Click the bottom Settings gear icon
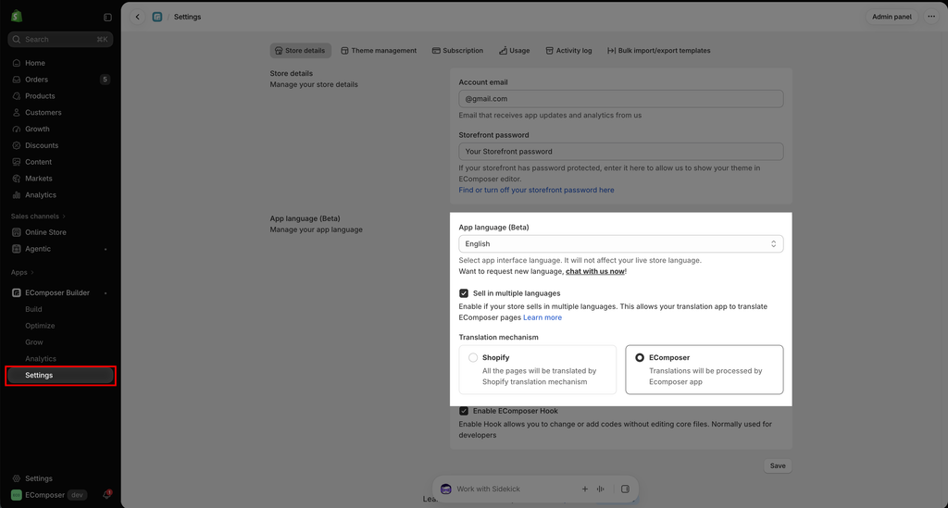 (17, 478)
